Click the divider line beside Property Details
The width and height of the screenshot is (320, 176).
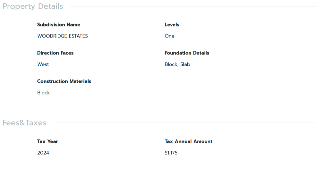[x=192, y=6]
